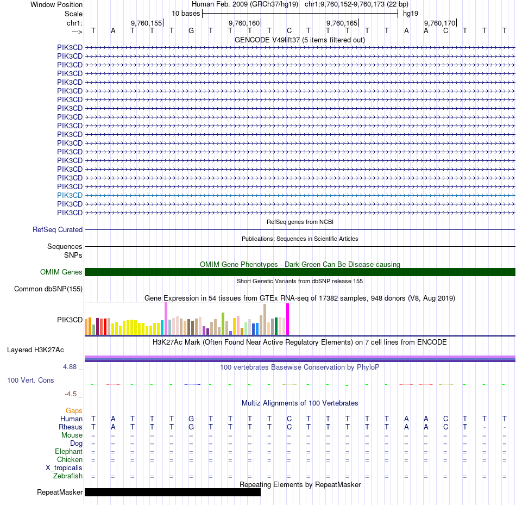The height and width of the screenshot is (505, 516).
Task: Click the light-blue PIK3CD transcript arrow line
Action: click(x=300, y=195)
